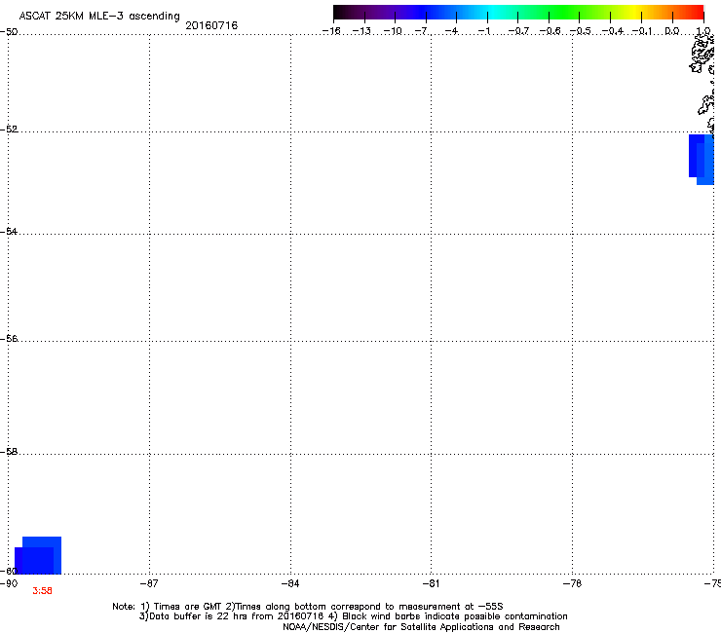
Task: Click the blue data patch near -60 latitude
Action: coord(38,555)
